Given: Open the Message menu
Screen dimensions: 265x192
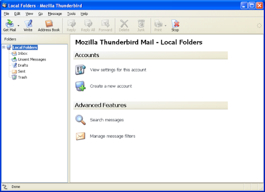Looking at the screenshot, I should (55, 13).
